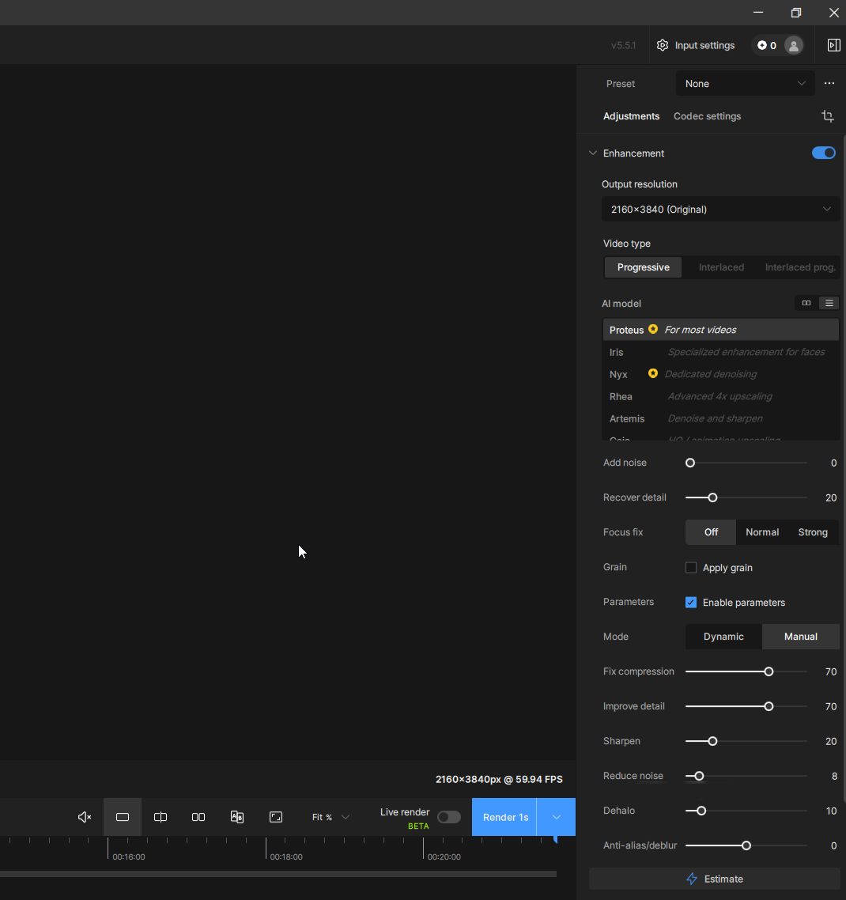Click the Anti-alias/deblur slider handle
846x900 pixels.
(746, 845)
